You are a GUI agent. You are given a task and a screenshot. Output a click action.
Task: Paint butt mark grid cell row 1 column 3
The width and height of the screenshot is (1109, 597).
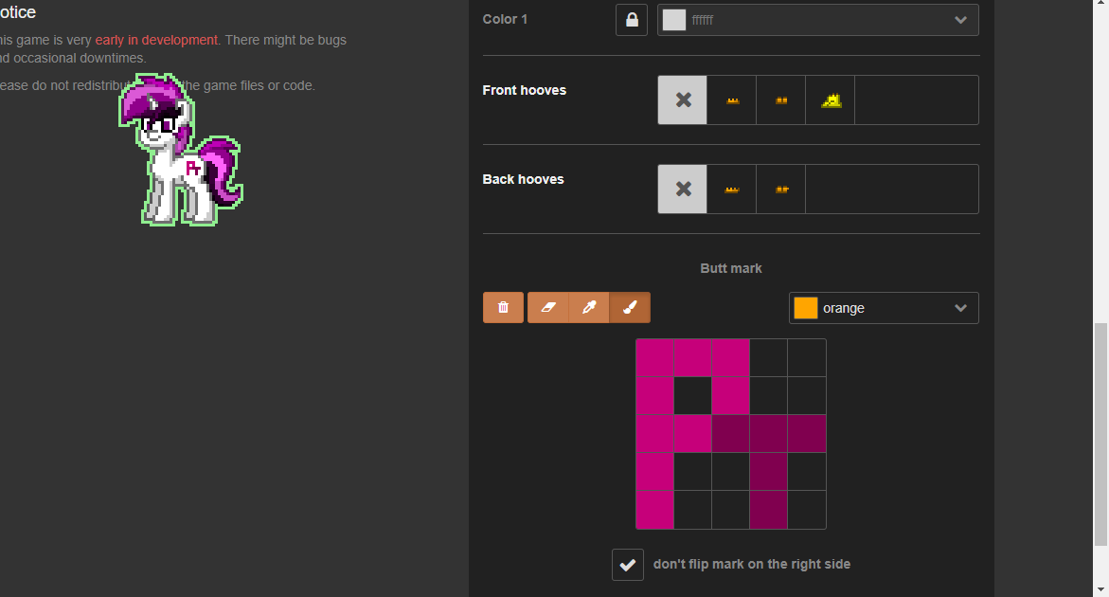[x=730, y=358]
